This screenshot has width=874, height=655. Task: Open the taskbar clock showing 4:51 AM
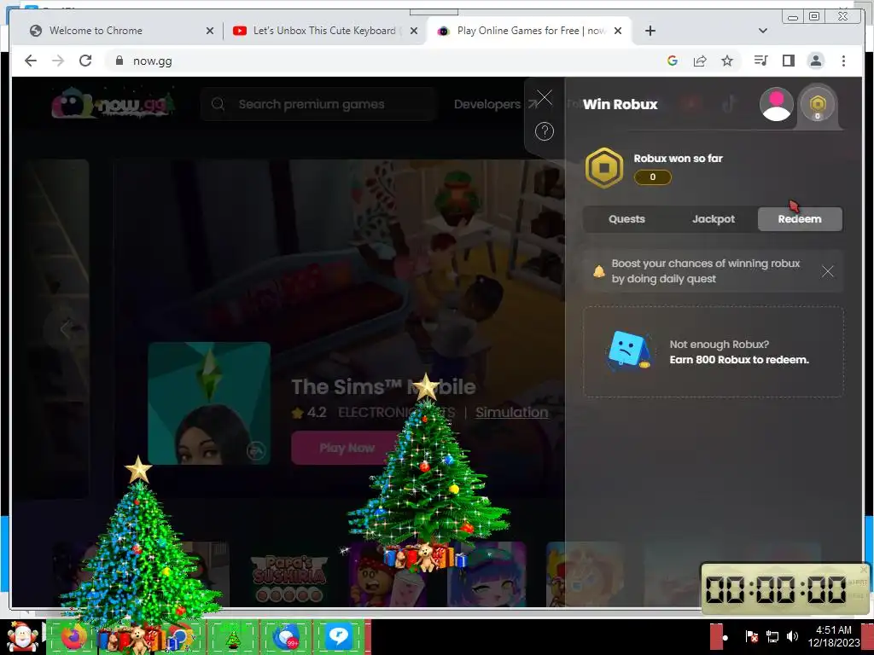(x=834, y=636)
